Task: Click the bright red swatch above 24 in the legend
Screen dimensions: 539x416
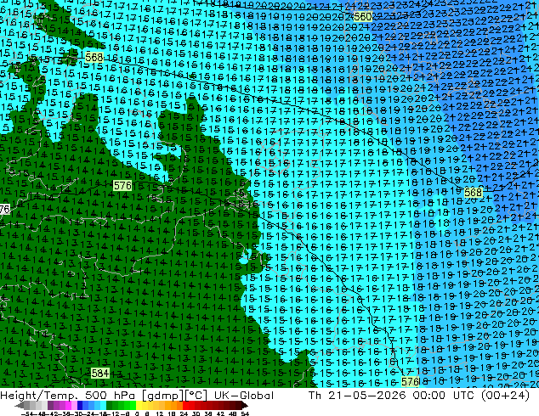Action: point(185,405)
